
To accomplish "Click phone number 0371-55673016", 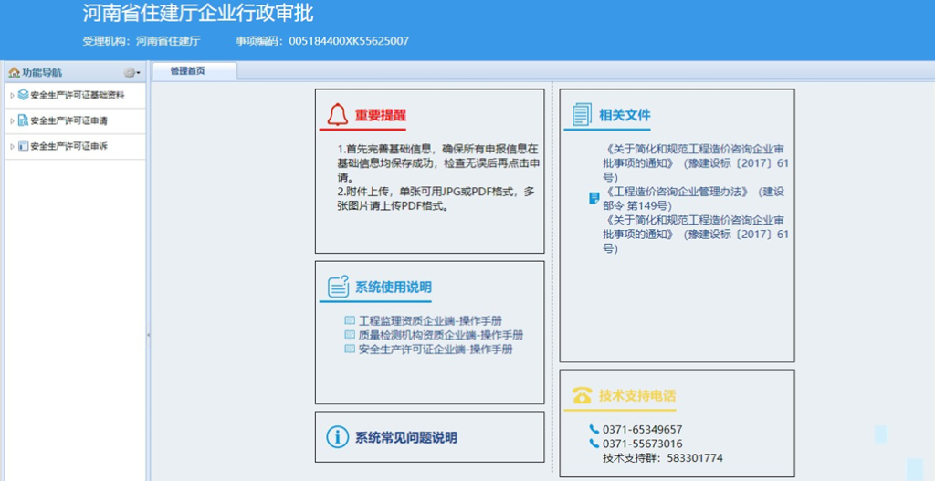I will coord(643,444).
